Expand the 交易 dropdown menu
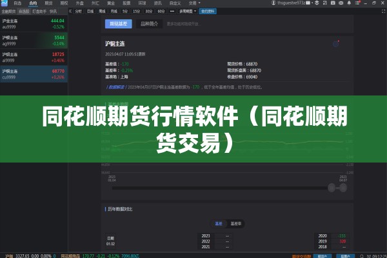 point(195,3)
